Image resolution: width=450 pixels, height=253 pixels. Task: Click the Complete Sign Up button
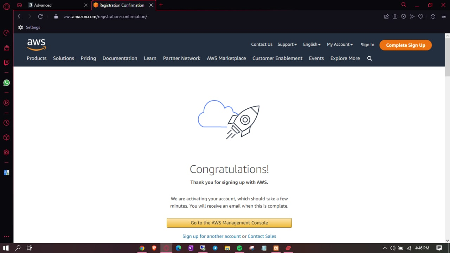pyautogui.click(x=406, y=45)
